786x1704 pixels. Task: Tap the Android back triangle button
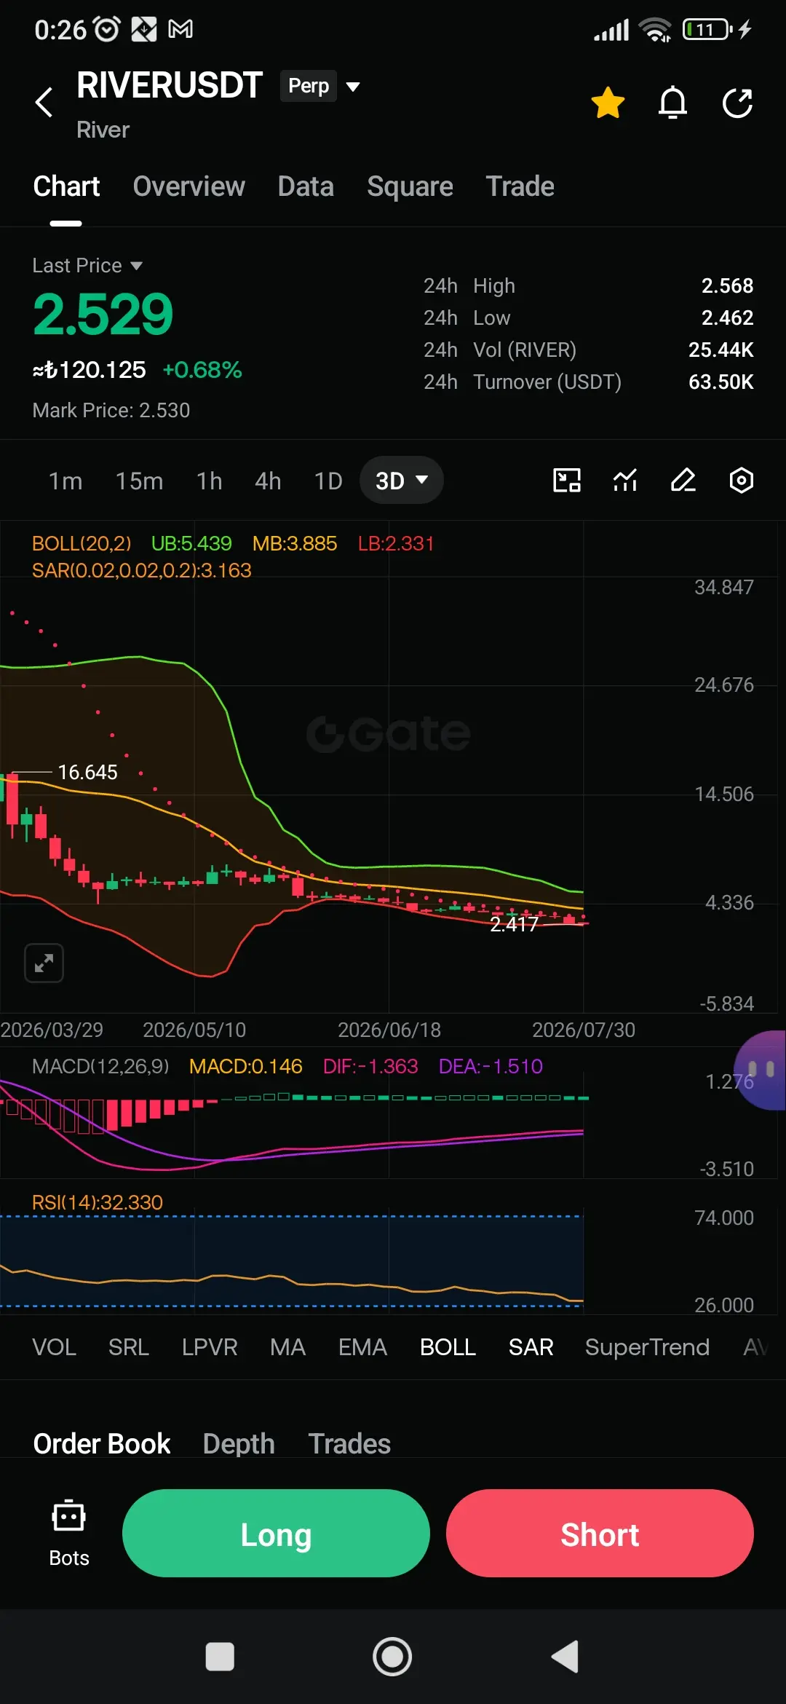[565, 1657]
